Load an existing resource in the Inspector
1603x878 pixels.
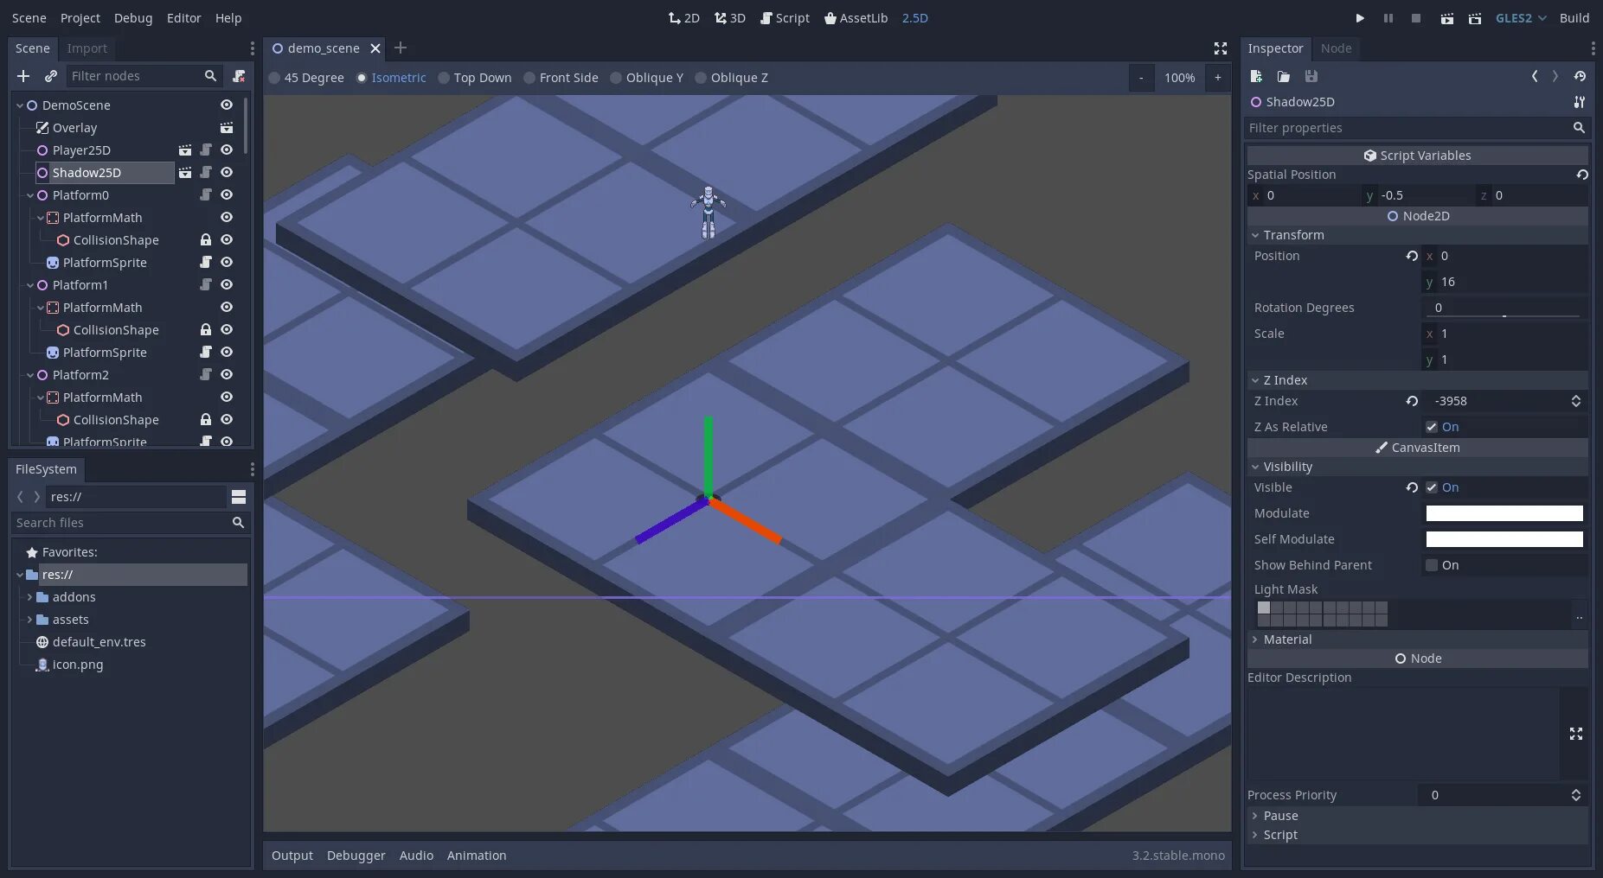(x=1283, y=76)
